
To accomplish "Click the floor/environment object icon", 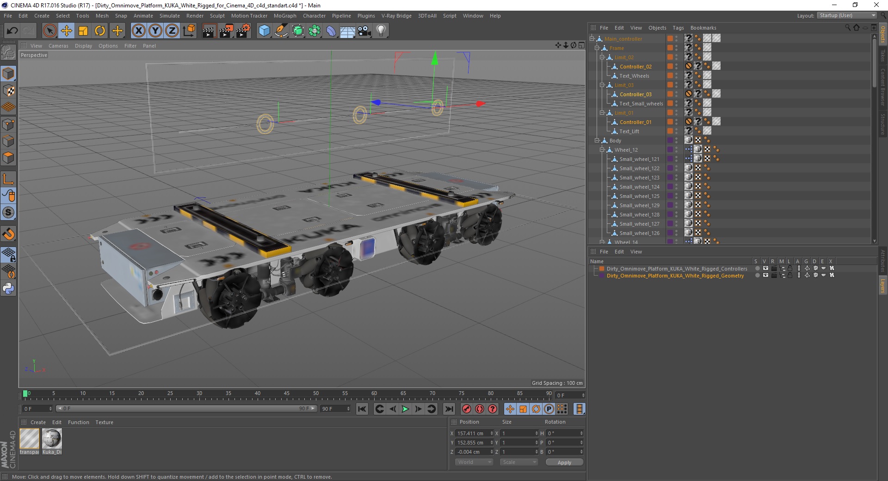I will pos(347,31).
